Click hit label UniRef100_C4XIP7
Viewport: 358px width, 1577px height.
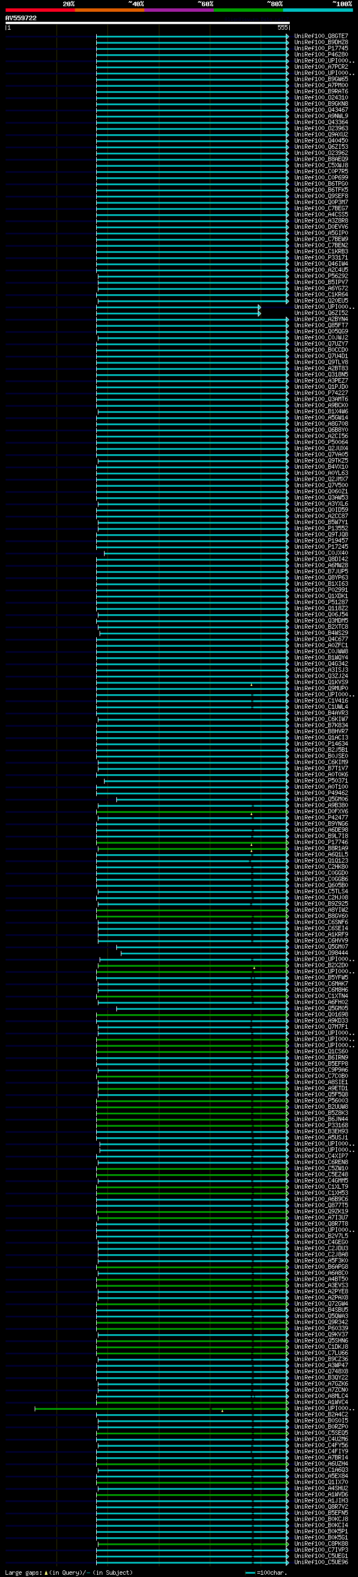click(x=321, y=1156)
